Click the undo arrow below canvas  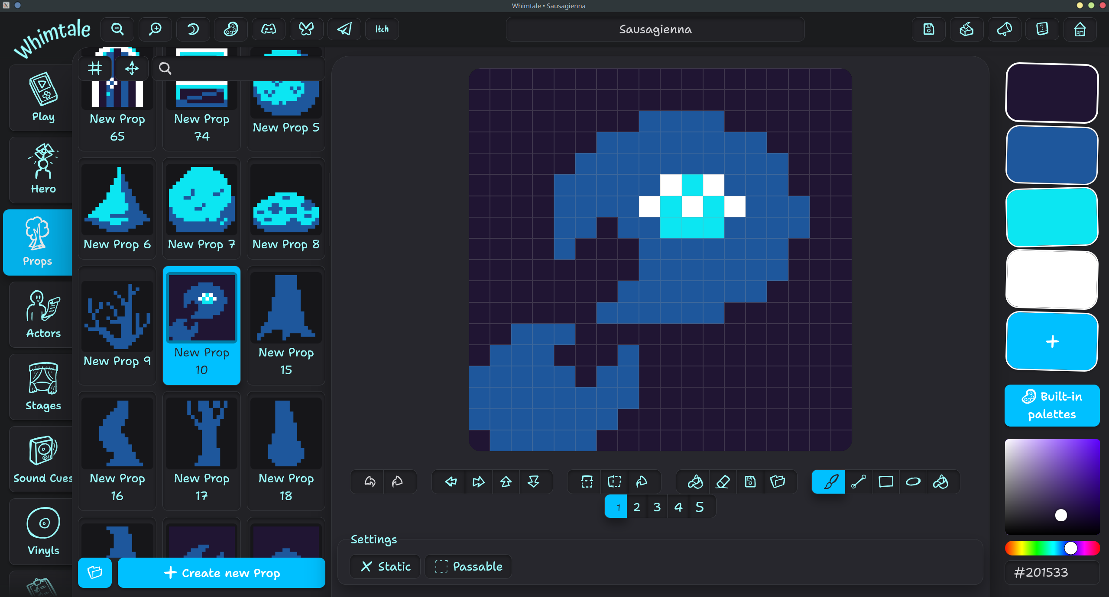pos(370,481)
